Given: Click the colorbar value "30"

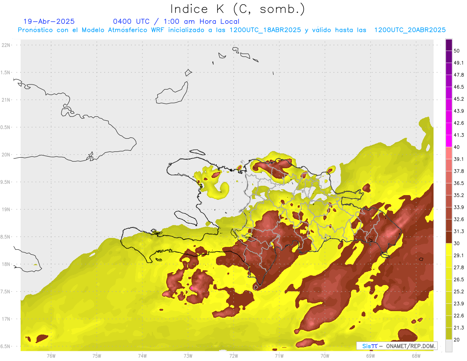Looking at the screenshot, I should (x=457, y=243).
